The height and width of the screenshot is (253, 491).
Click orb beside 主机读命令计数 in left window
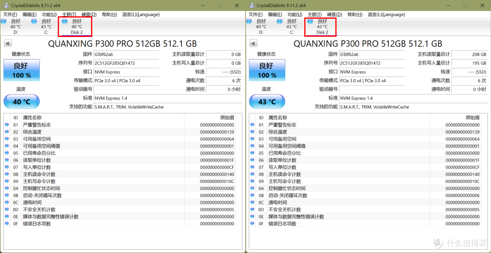coord(7,174)
